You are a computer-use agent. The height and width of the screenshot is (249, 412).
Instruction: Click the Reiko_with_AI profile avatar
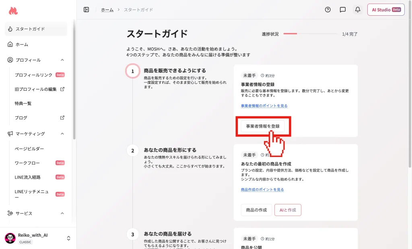point(10,238)
